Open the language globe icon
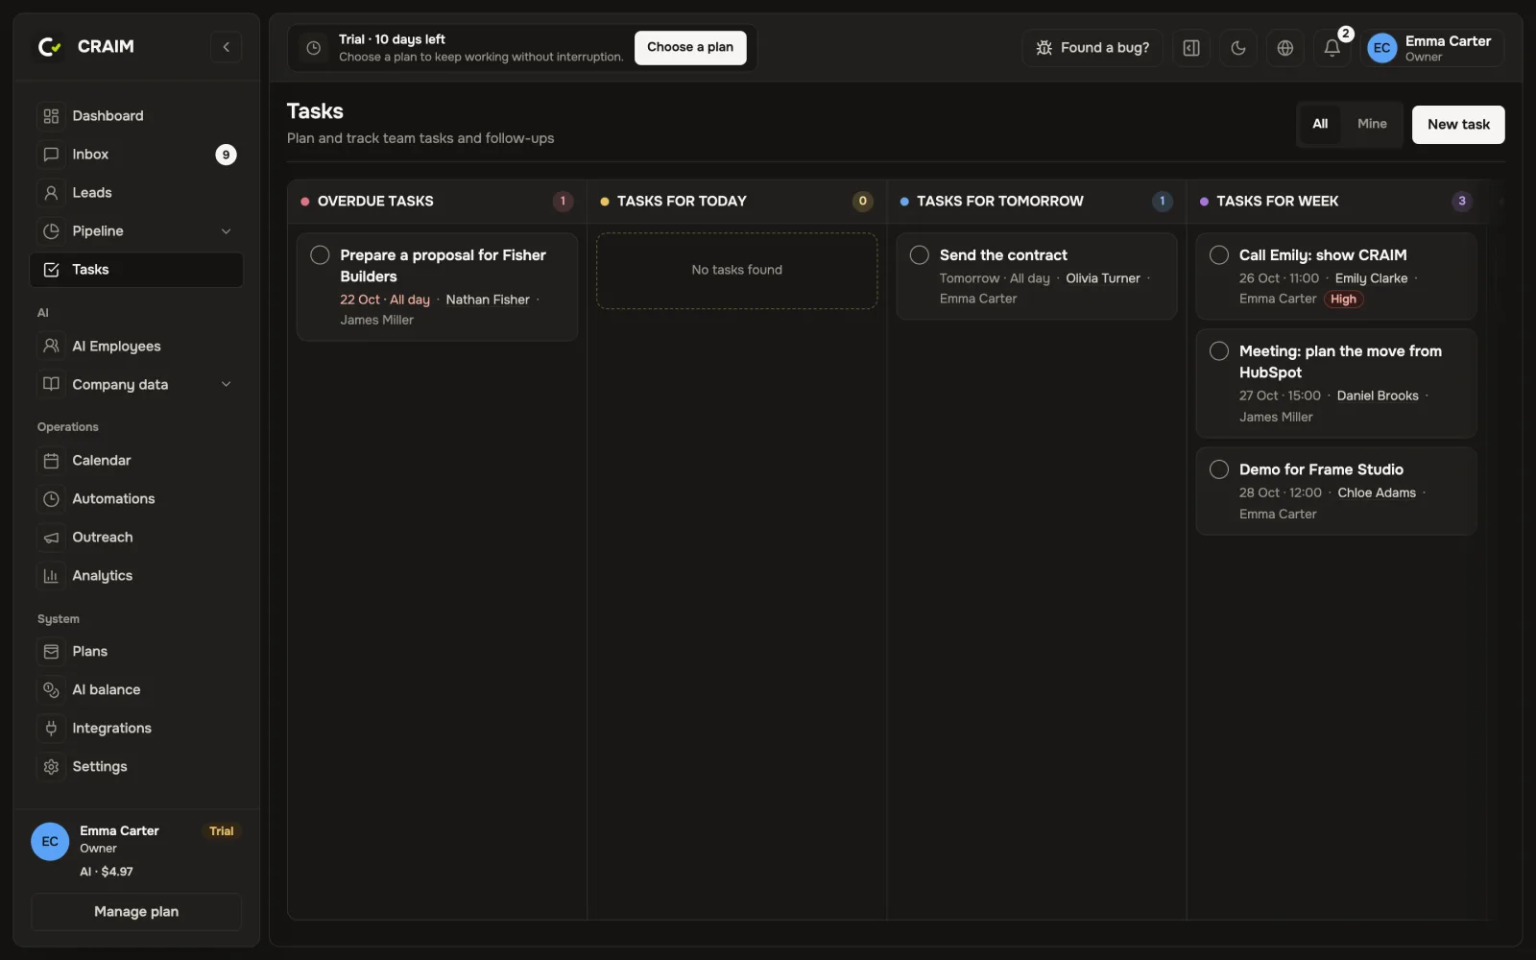The width and height of the screenshot is (1536, 960). pos(1285,48)
